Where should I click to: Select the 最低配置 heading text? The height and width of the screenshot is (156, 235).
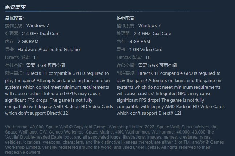[x=14, y=18]
